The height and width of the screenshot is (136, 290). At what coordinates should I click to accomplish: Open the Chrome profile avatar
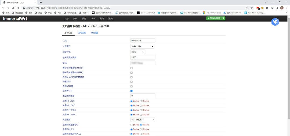282,8
